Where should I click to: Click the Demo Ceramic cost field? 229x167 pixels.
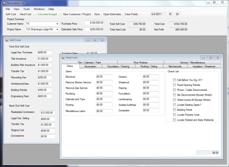coord(151,77)
